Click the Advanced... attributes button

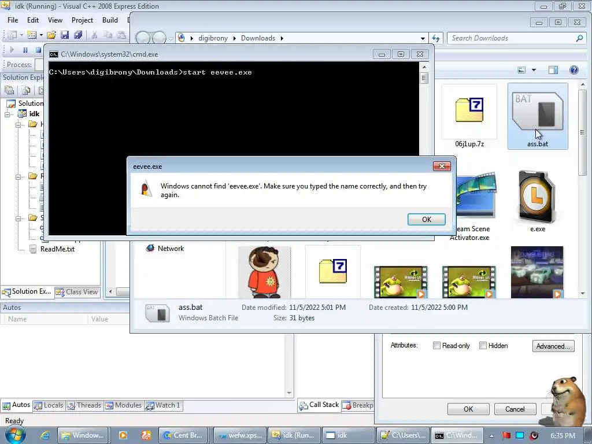[553, 346]
